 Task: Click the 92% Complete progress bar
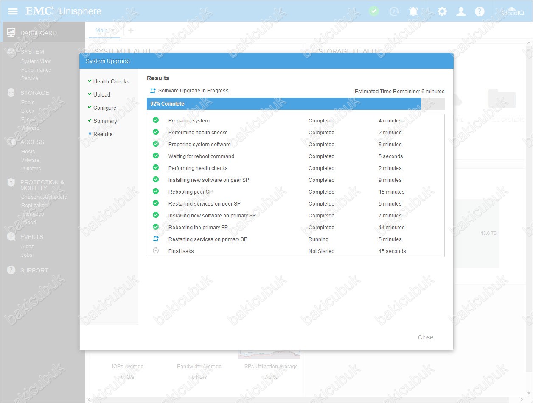tap(296, 104)
